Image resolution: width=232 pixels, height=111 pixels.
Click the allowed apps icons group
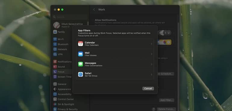(165, 42)
